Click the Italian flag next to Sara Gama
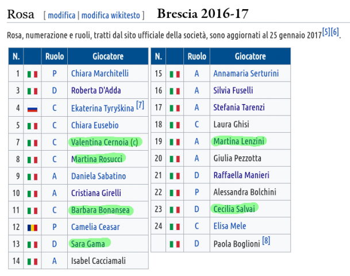350x276 pixels. coord(32,244)
